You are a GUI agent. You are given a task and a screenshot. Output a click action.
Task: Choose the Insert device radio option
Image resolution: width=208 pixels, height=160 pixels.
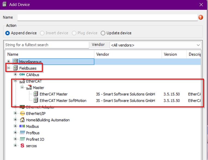42,33
